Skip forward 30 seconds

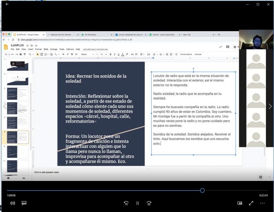click(x=149, y=203)
